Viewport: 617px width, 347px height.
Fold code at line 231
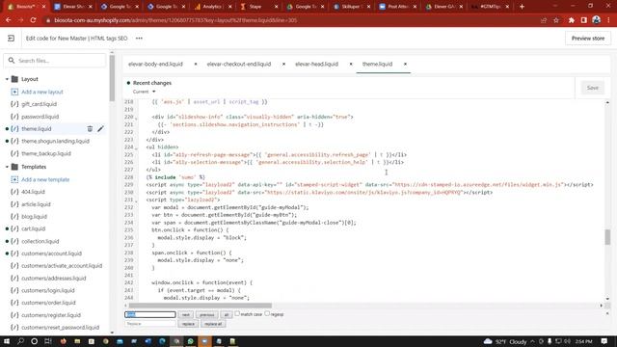coord(137,200)
